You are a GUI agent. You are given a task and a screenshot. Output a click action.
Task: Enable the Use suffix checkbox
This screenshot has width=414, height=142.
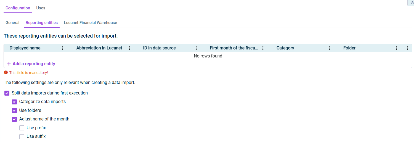pos(22,136)
